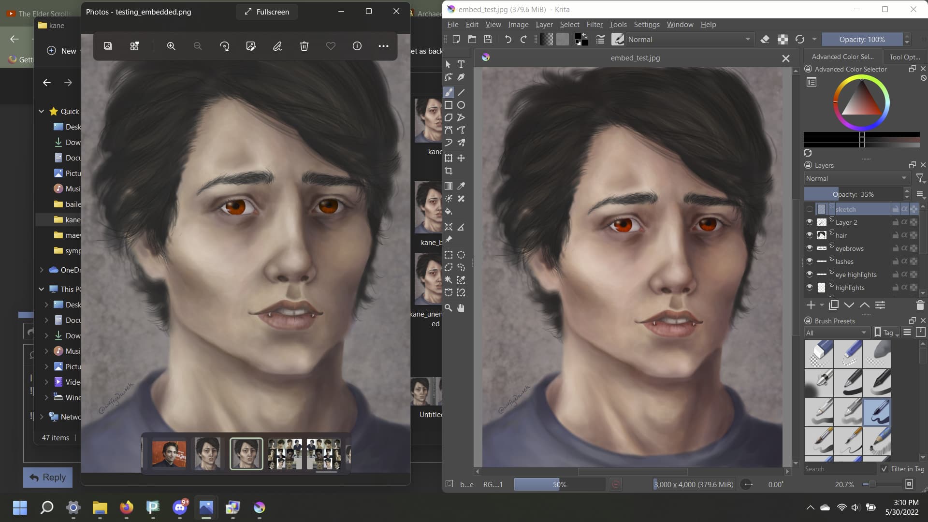The image size is (928, 522).
Task: Select the Text tool in Krita toolbox
Action: click(461, 64)
